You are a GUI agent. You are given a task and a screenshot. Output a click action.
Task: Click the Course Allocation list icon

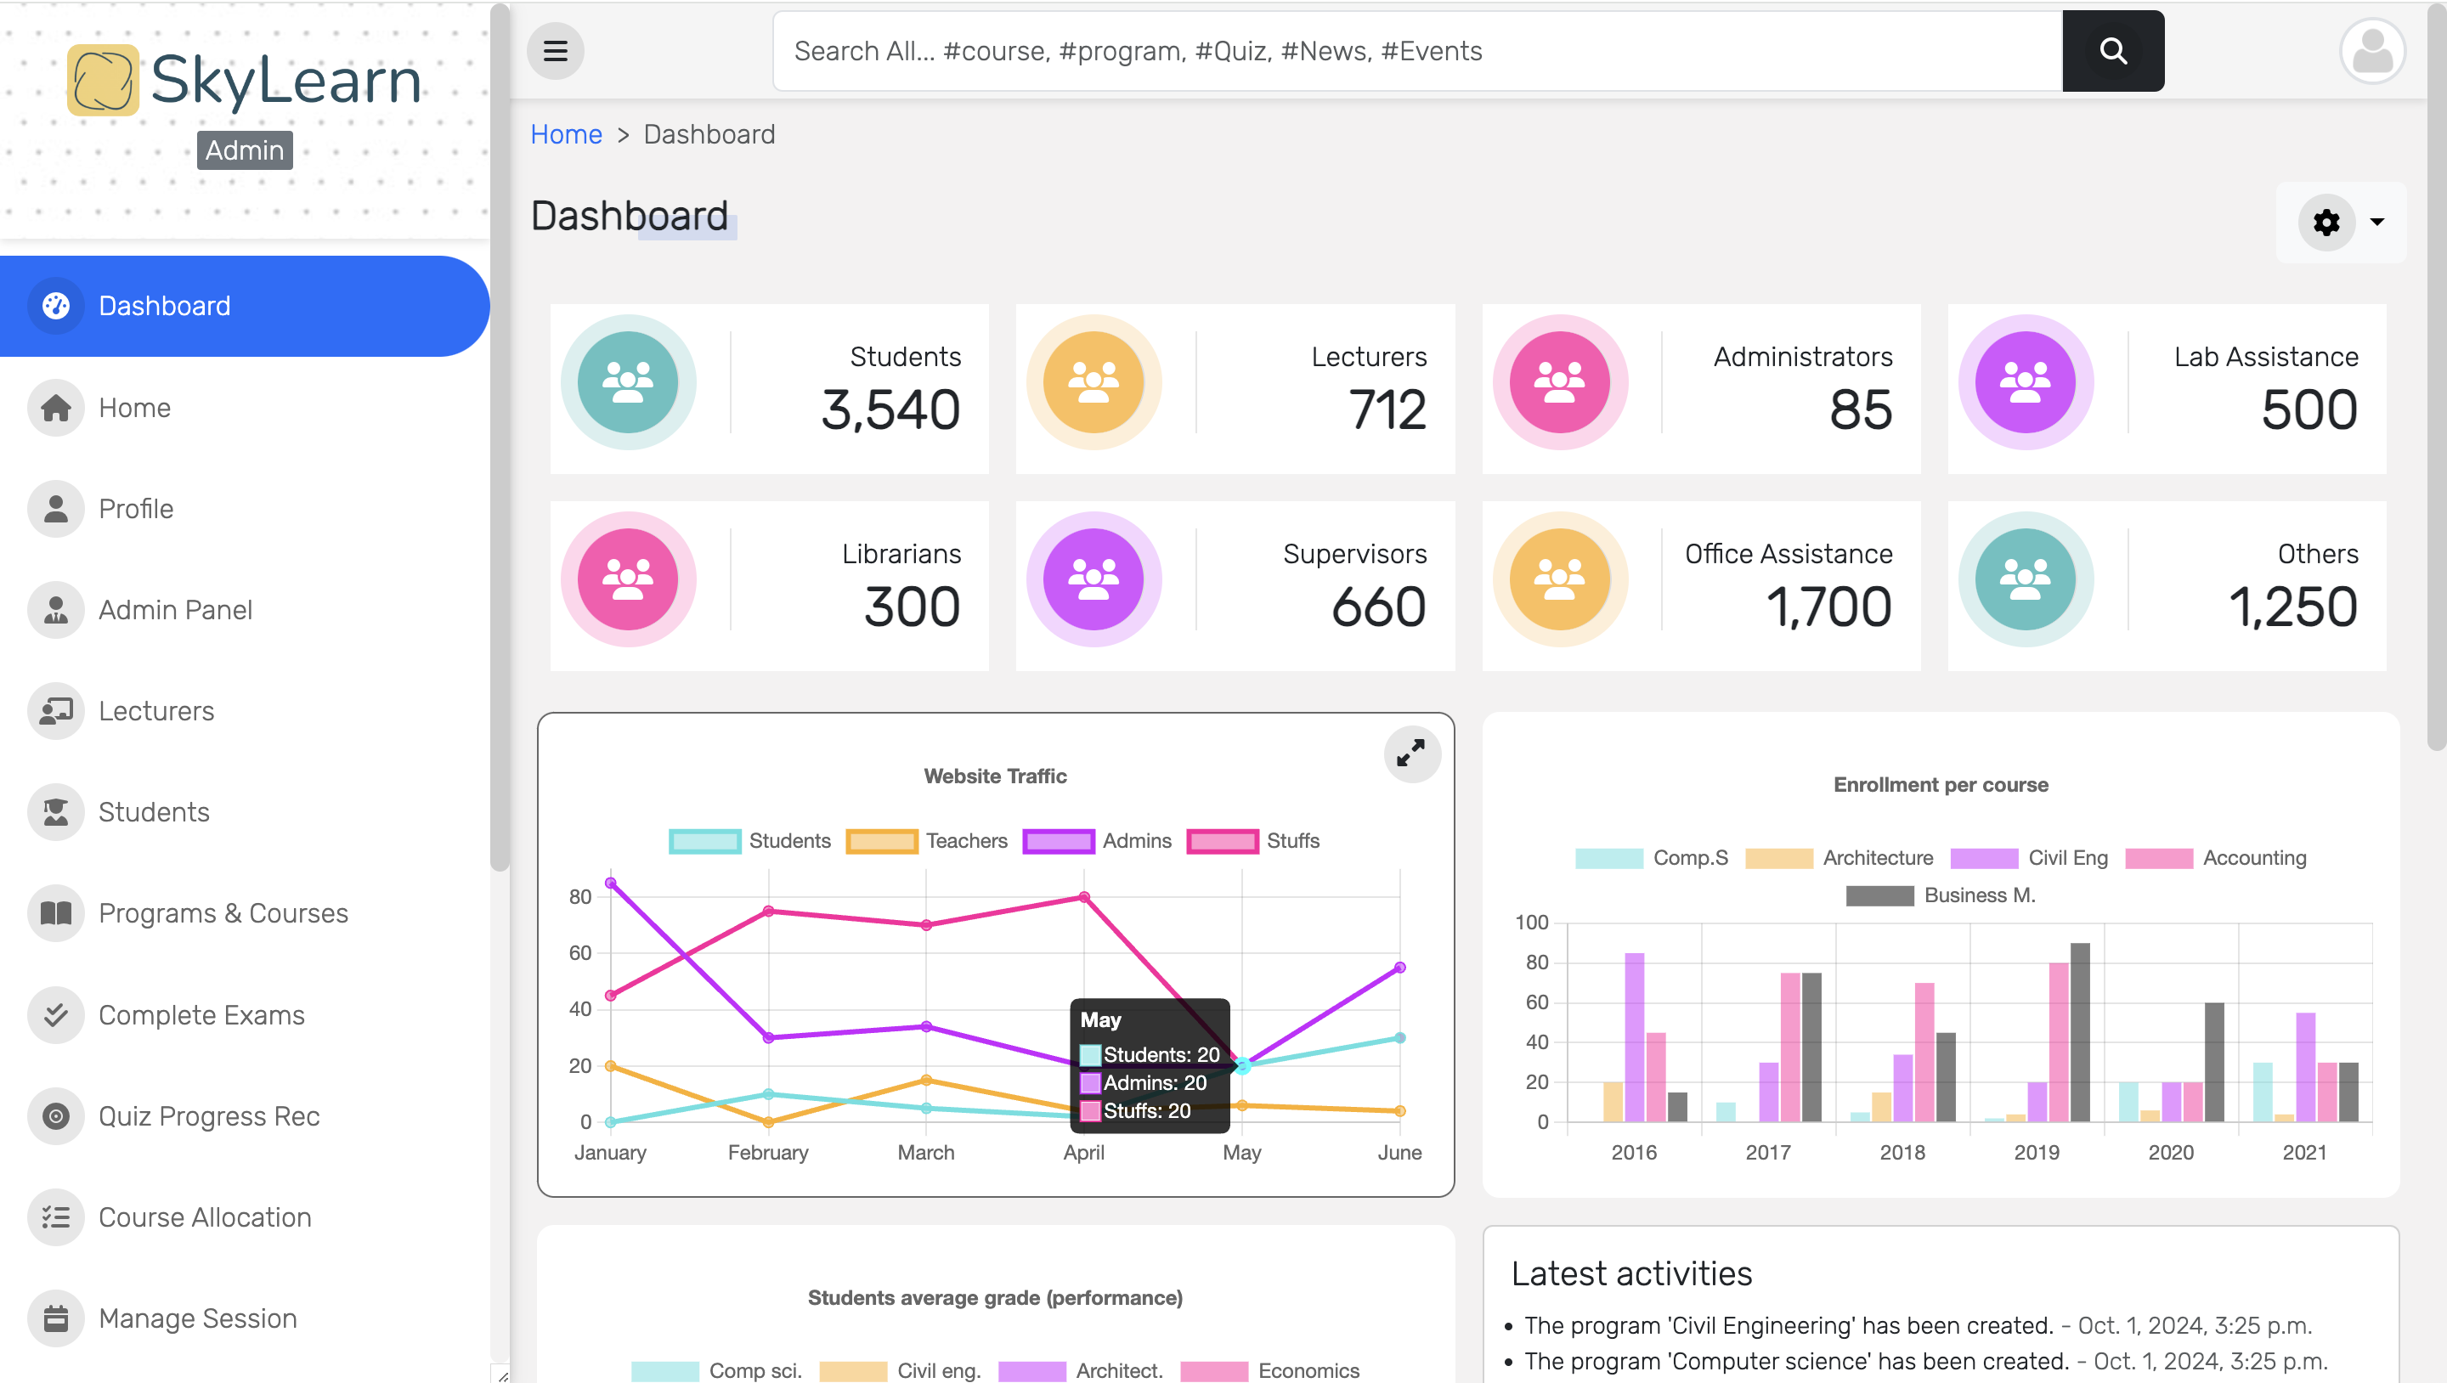(x=56, y=1216)
